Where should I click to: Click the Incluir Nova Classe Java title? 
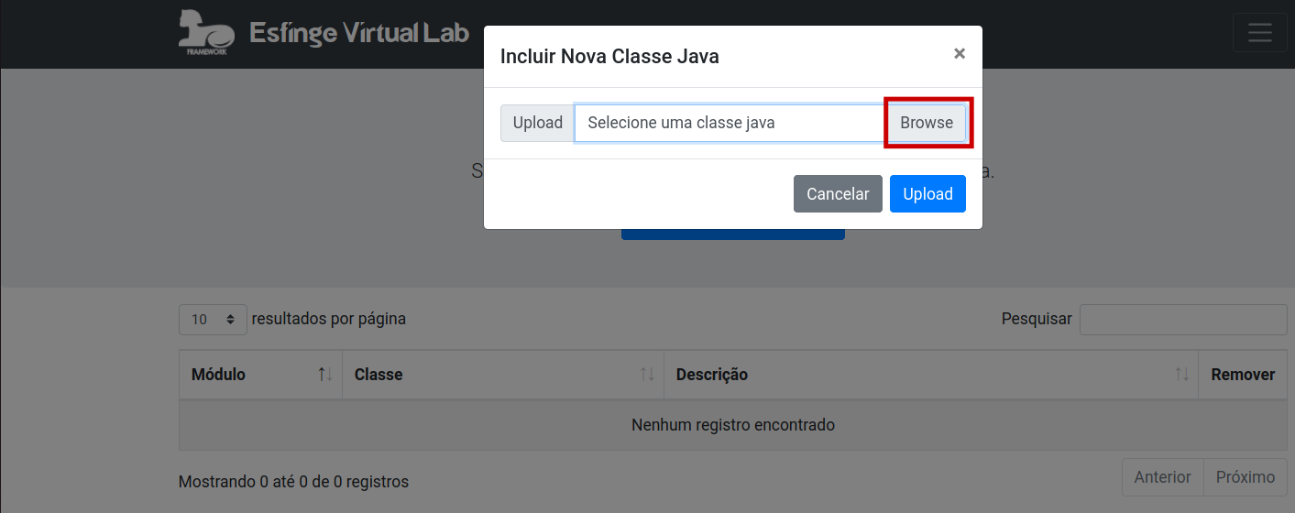pos(609,57)
